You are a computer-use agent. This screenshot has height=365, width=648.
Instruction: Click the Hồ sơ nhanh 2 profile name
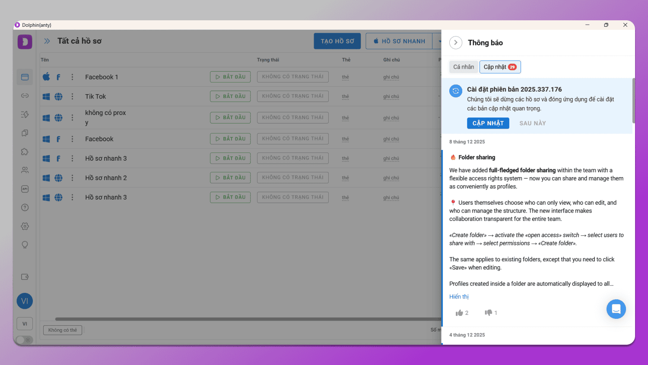[x=106, y=178]
